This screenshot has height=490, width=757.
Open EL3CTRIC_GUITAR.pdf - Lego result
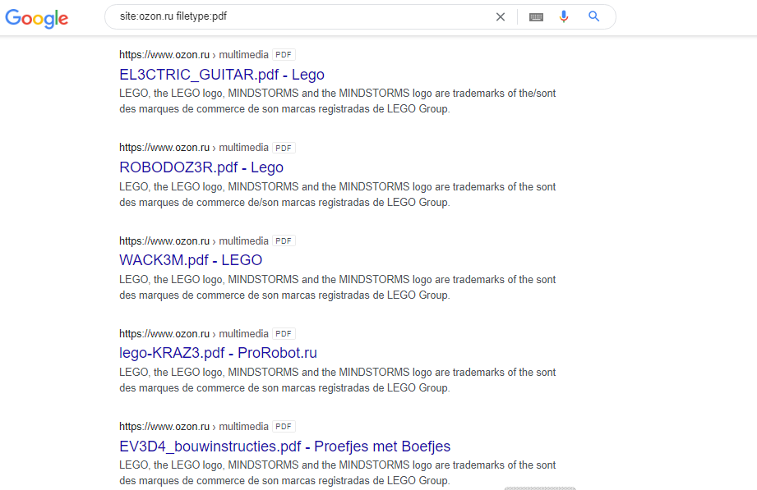222,75
